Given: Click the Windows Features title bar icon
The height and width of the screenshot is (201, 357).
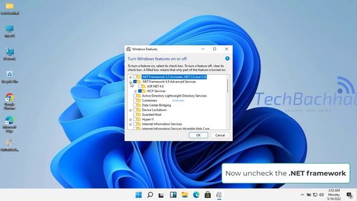Looking at the screenshot, I should coord(129,49).
